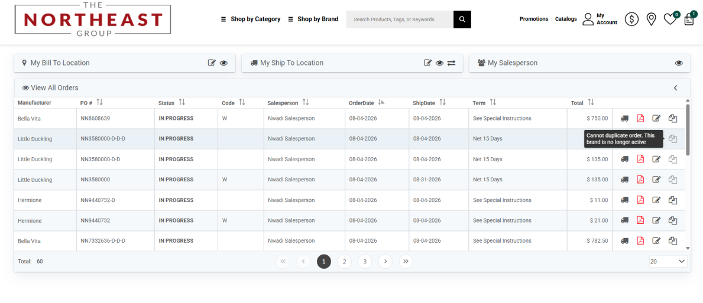703x303 pixels.
Task: Toggle view eye on My Salesperson
Action: click(679, 63)
